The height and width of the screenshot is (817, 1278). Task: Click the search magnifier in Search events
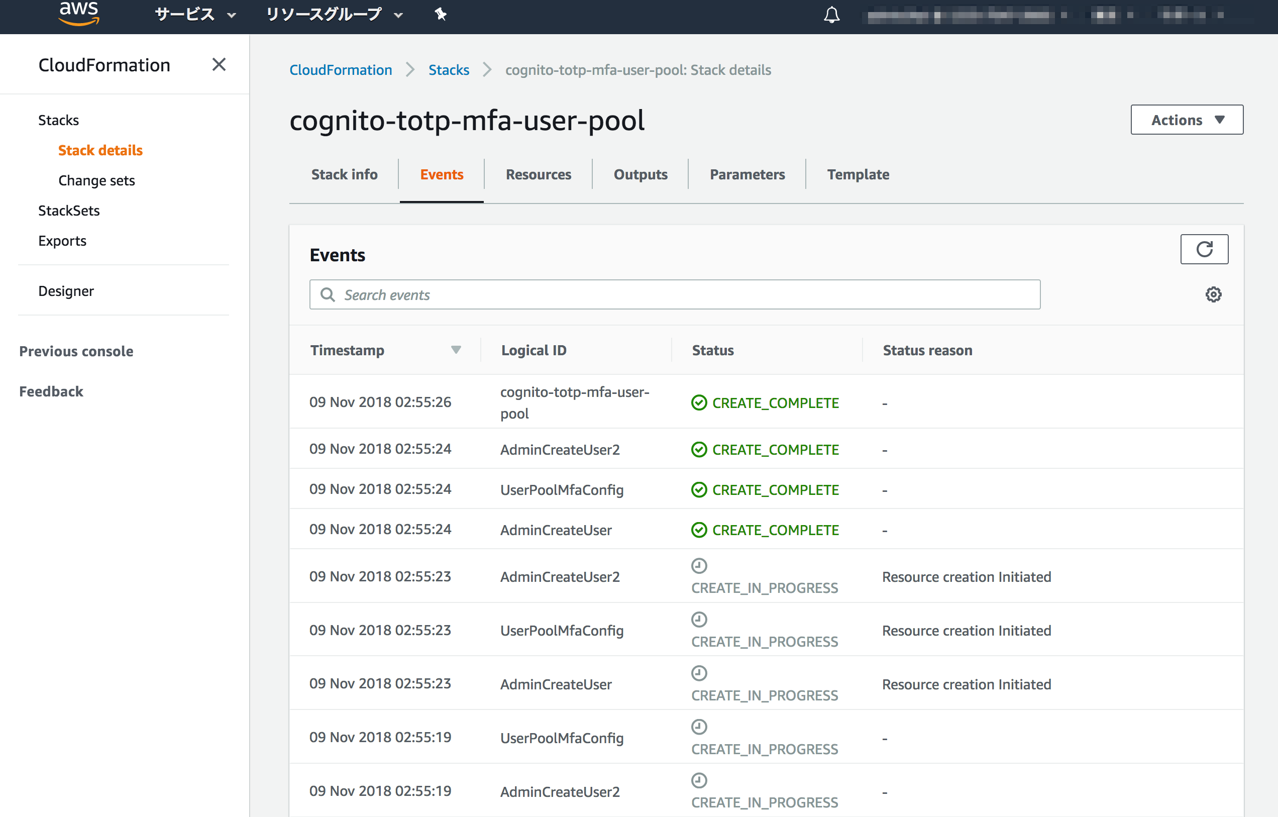[328, 294]
